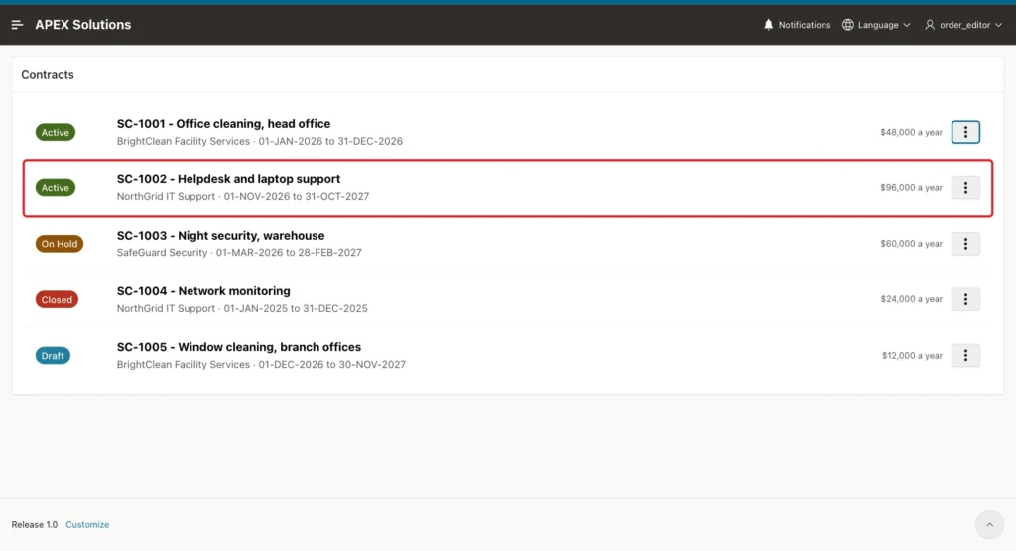Click the $24,000 a year amount
Image resolution: width=1016 pixels, height=551 pixels.
click(911, 299)
